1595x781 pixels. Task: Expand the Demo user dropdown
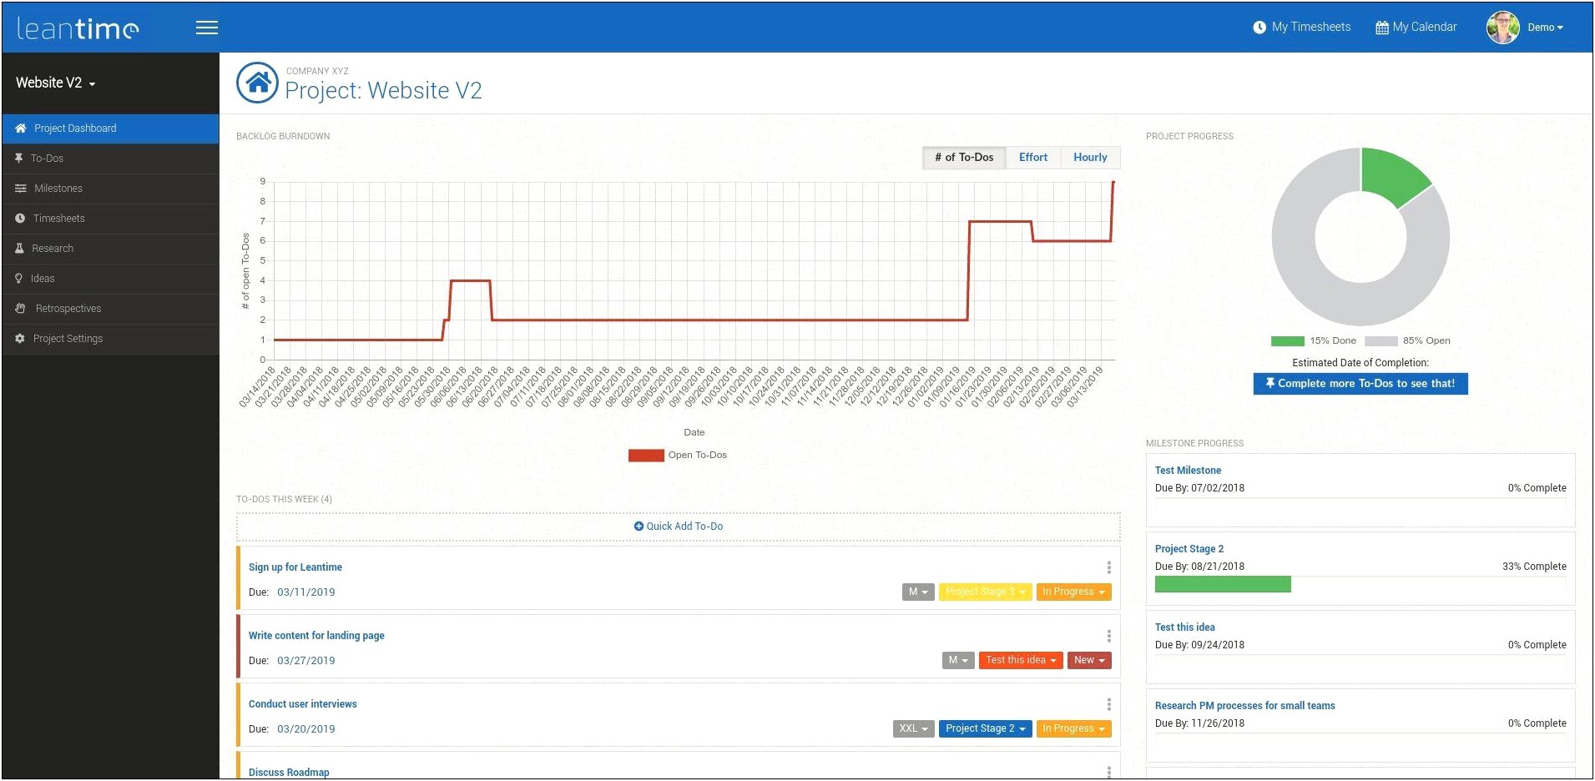pos(1546,28)
